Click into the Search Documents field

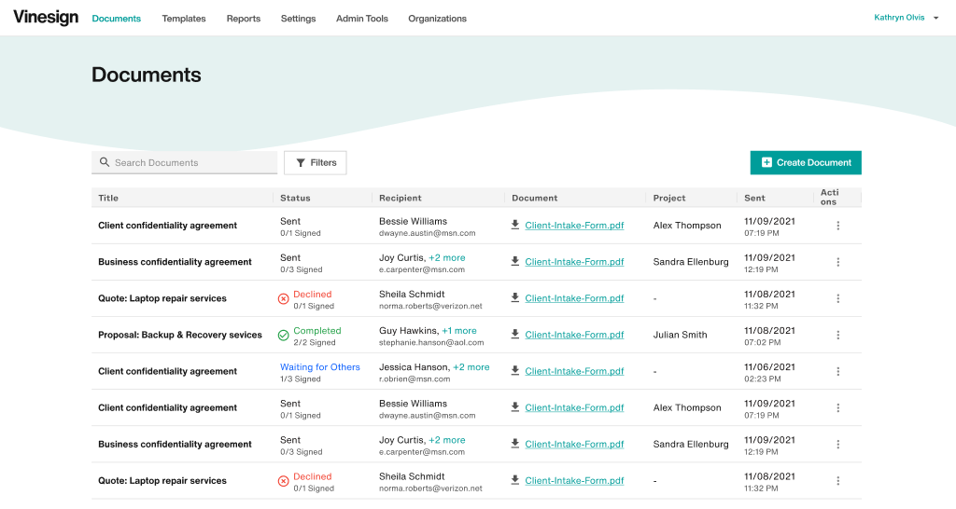191,162
